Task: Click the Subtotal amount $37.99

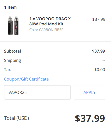Action: [x=98, y=51]
